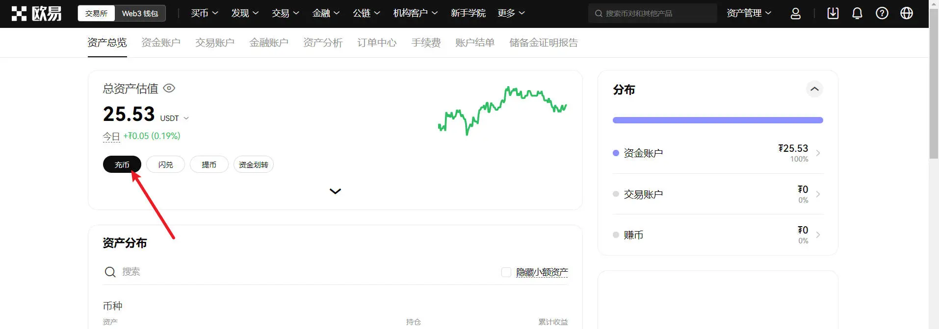
Task: Open 赚币 distribution row arrow
Action: [x=818, y=235]
